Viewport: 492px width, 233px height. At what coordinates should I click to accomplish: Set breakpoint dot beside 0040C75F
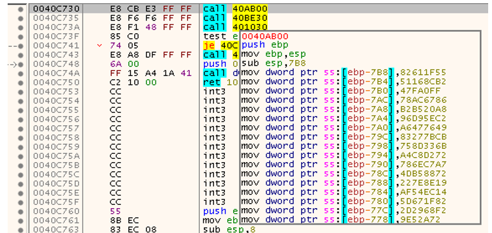(20, 202)
